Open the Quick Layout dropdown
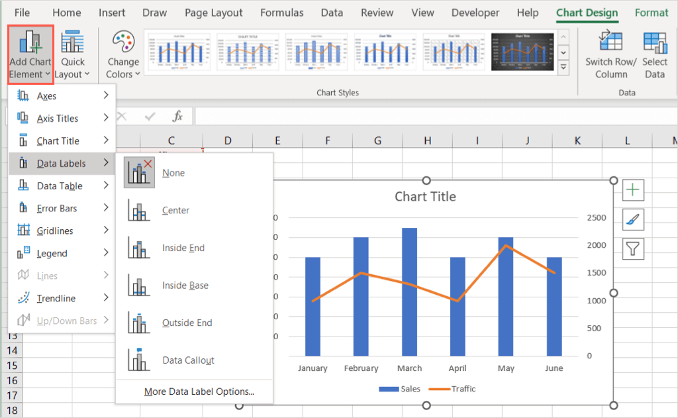678x418 pixels. pyautogui.click(x=72, y=54)
